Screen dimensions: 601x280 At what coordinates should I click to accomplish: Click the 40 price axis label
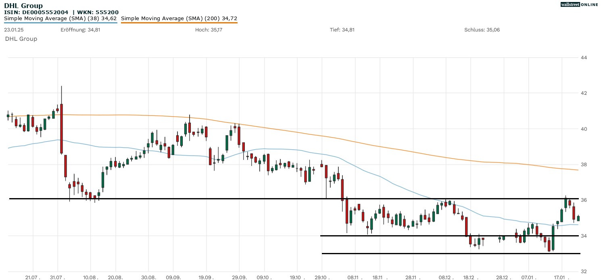(584, 129)
